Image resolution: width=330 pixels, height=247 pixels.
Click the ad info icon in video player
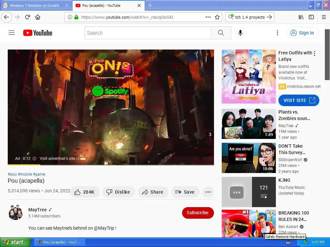(x=34, y=159)
